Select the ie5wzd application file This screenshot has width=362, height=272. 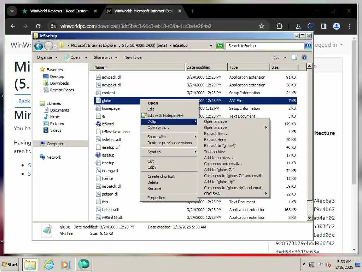[x=107, y=124]
